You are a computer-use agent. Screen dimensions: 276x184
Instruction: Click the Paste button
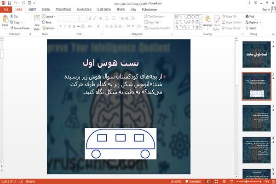5,21
